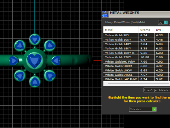The width and height of the screenshot is (170, 128).
Task: Select the lower-right heart gem bezel
Action: [x=50, y=76]
